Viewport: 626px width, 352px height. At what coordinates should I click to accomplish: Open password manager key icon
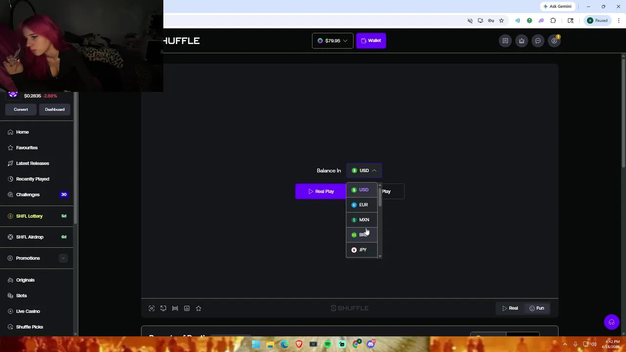pos(491,21)
